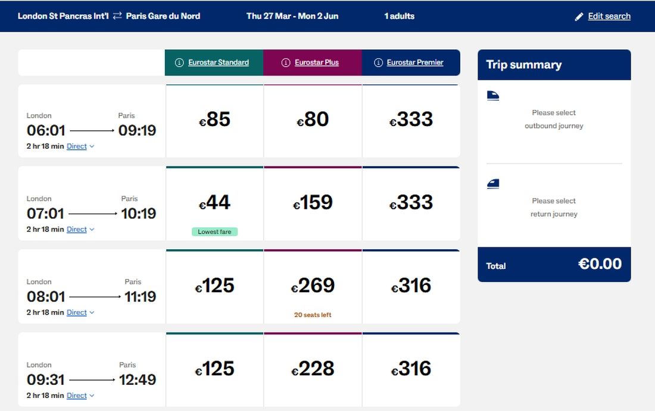Open the Eurostar Premier class header
This screenshot has width=655, height=411.
click(x=415, y=62)
